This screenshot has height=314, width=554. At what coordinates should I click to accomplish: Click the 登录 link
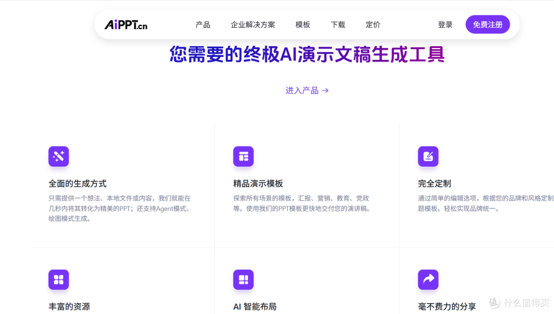click(445, 25)
